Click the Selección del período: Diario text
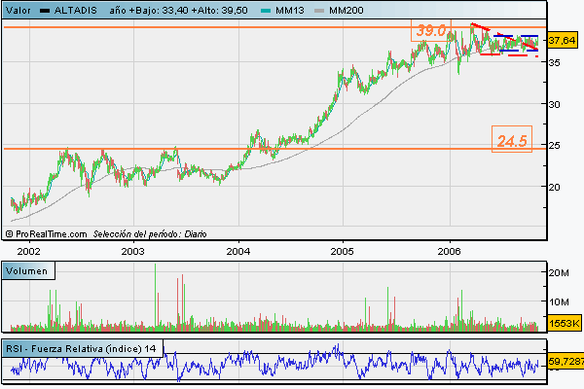The width and height of the screenshot is (584, 389). click(150, 234)
